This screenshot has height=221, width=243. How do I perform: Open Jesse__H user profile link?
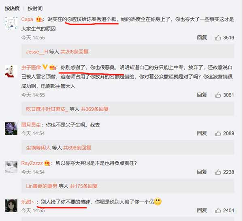click(37, 51)
